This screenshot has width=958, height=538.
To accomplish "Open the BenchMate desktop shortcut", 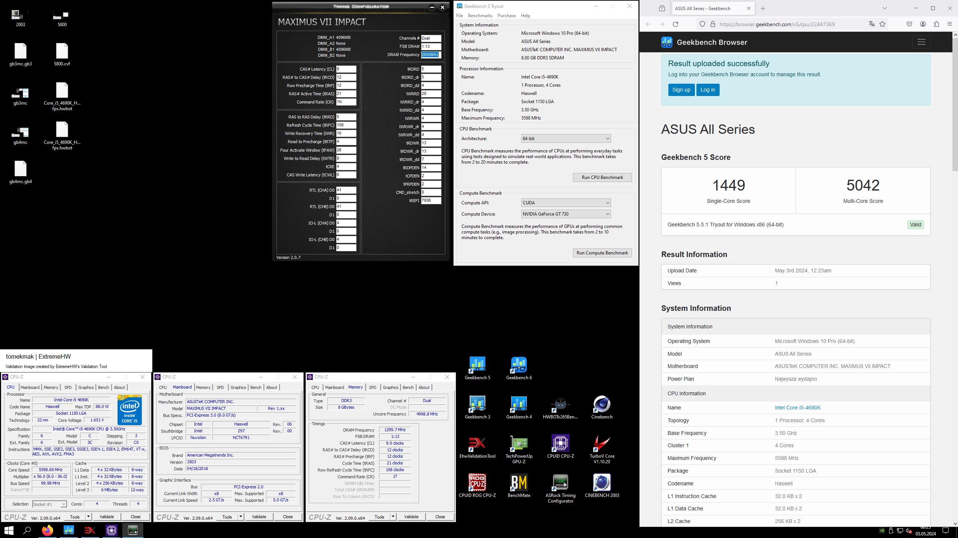I will 519,486.
